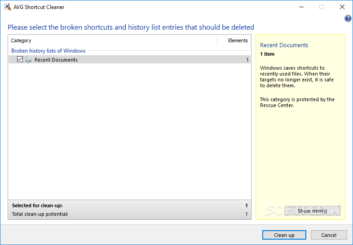This screenshot has height=245, width=353.
Task: Close the AVG Shortcut Cleaner window
Action: click(x=342, y=7)
